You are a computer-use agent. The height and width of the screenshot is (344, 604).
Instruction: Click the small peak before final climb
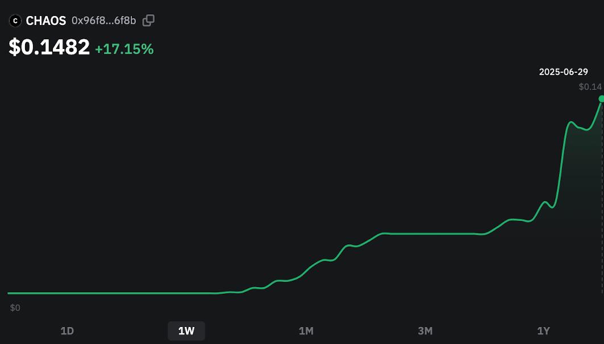(x=545, y=202)
